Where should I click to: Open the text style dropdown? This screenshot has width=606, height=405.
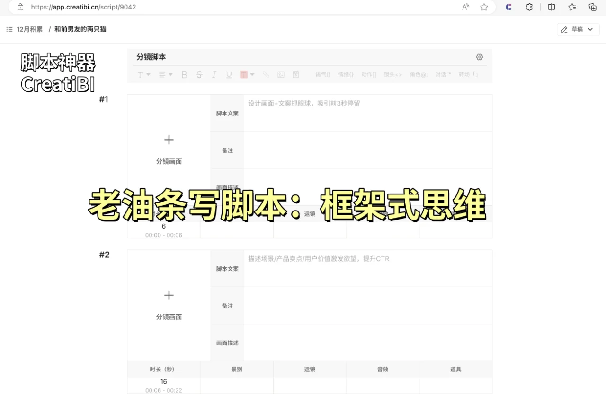click(x=143, y=74)
